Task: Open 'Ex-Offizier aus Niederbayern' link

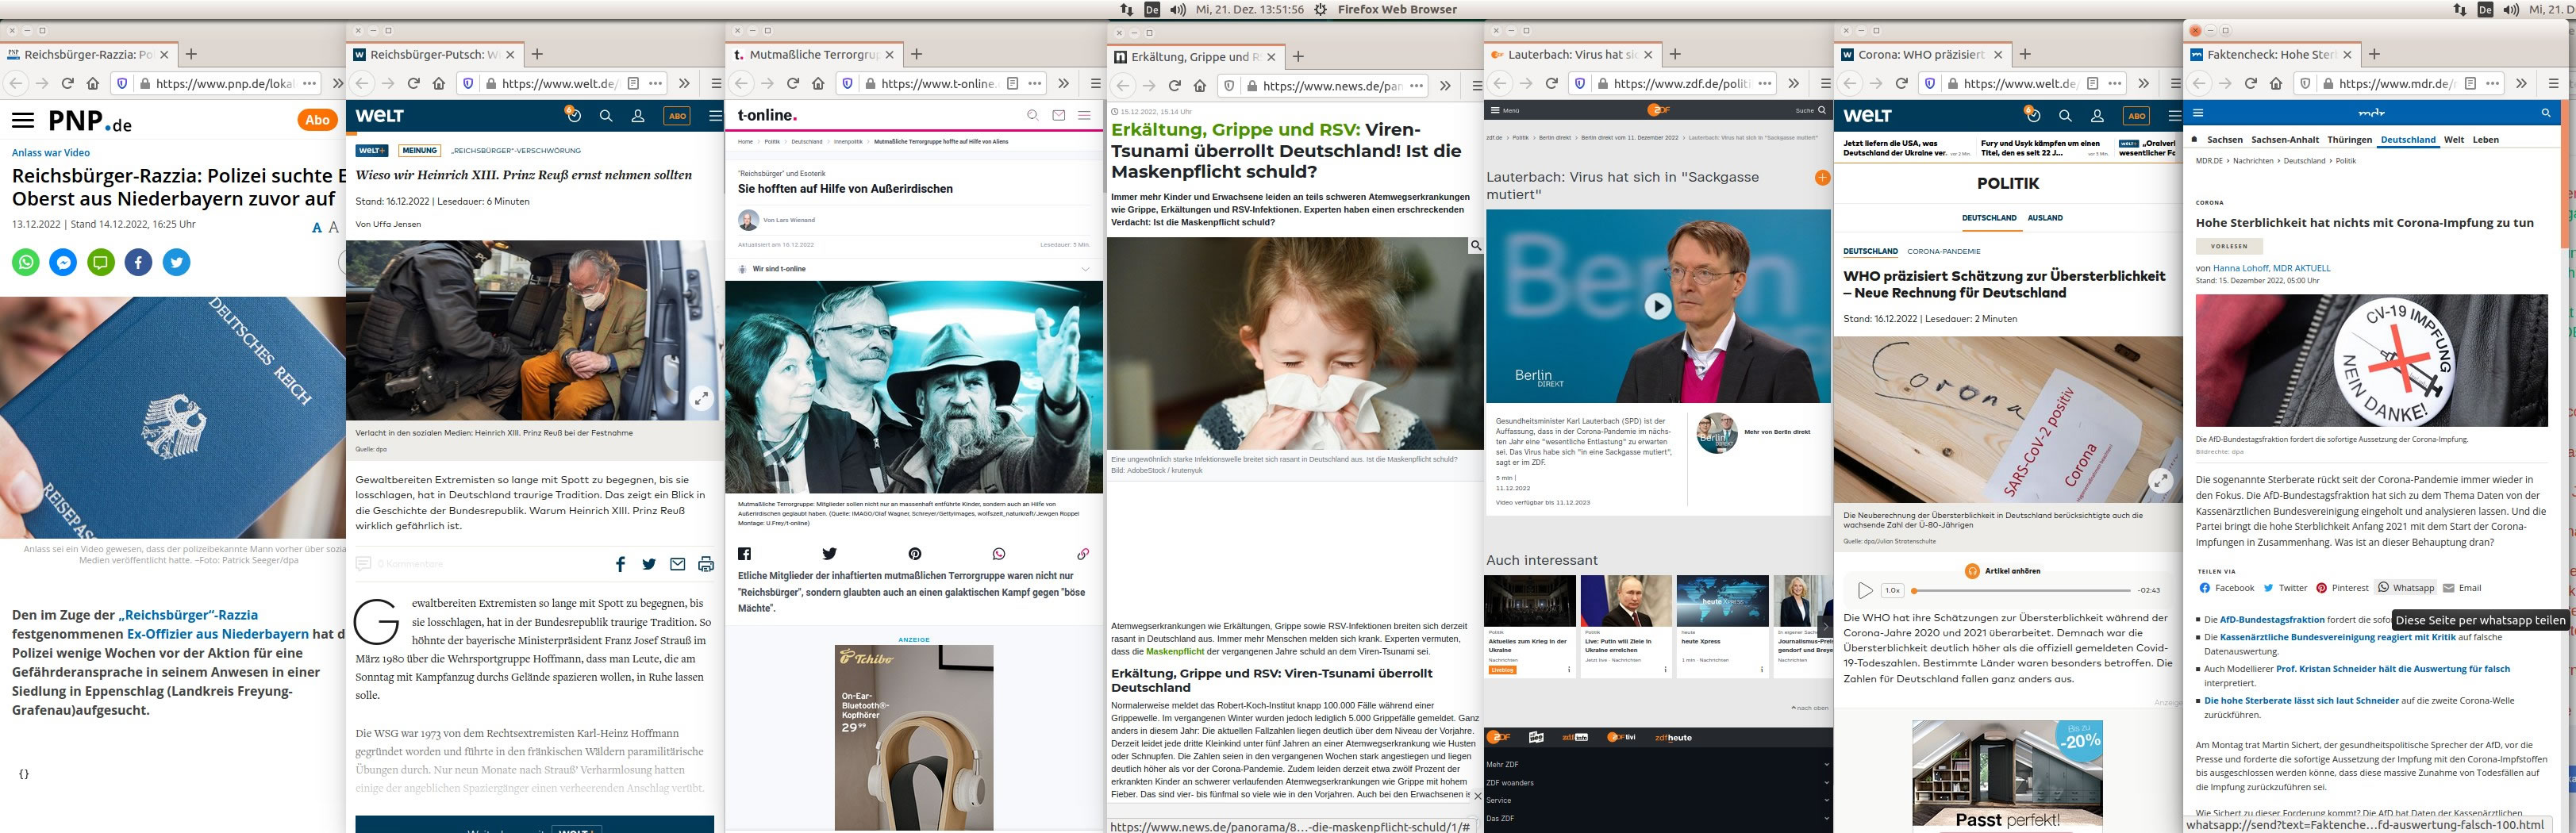Action: 218,634
